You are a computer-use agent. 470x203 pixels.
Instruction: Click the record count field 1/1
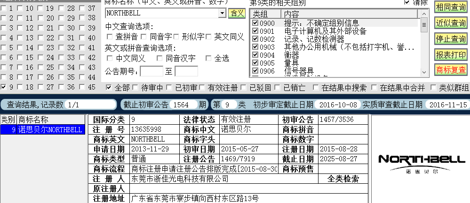pos(90,105)
